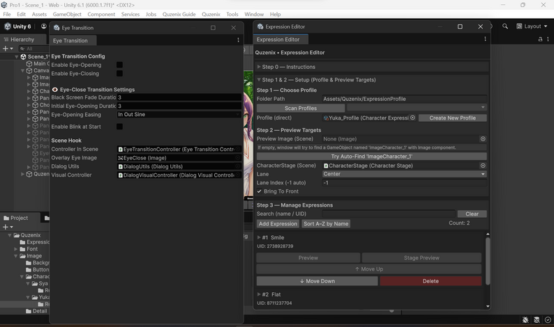Click the Add Expression button
Screen dimensions: 554x327
click(x=278, y=224)
